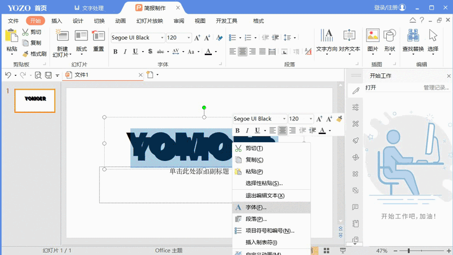Increase font size with the ribbon A-up icon
Viewport: 453px width, 255px height.
pos(197,37)
